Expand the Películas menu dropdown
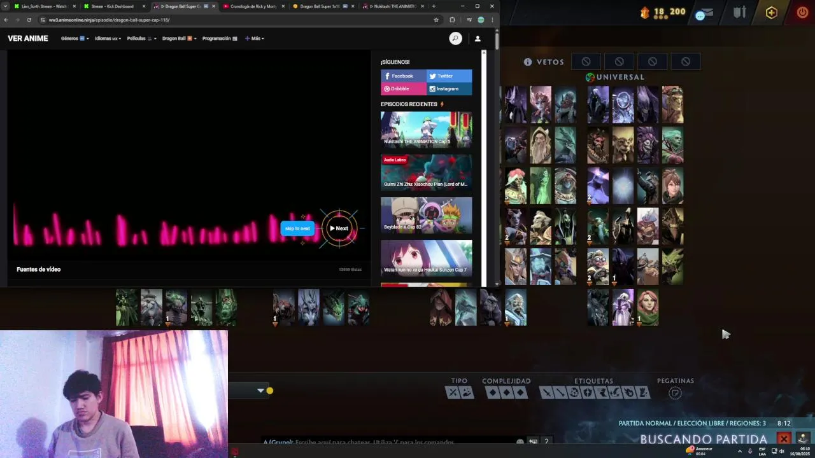This screenshot has width=815, height=458. 142,39
